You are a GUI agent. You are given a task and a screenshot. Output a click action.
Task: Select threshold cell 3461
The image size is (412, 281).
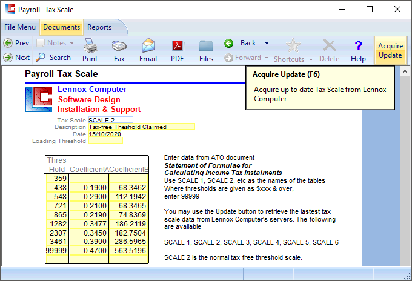(x=57, y=242)
